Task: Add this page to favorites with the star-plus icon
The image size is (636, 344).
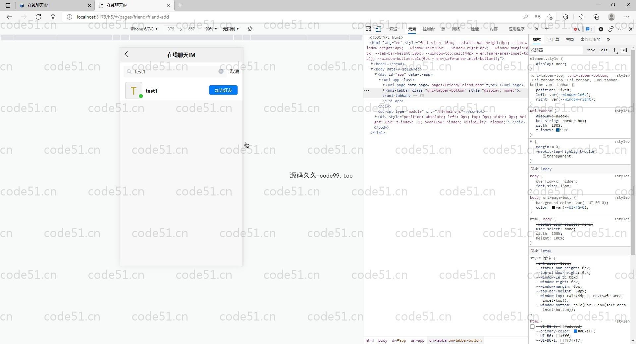Action: [x=550, y=17]
